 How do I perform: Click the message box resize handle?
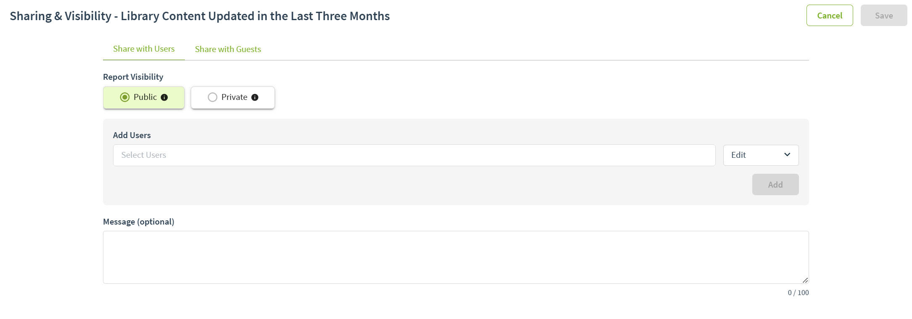(x=805, y=280)
